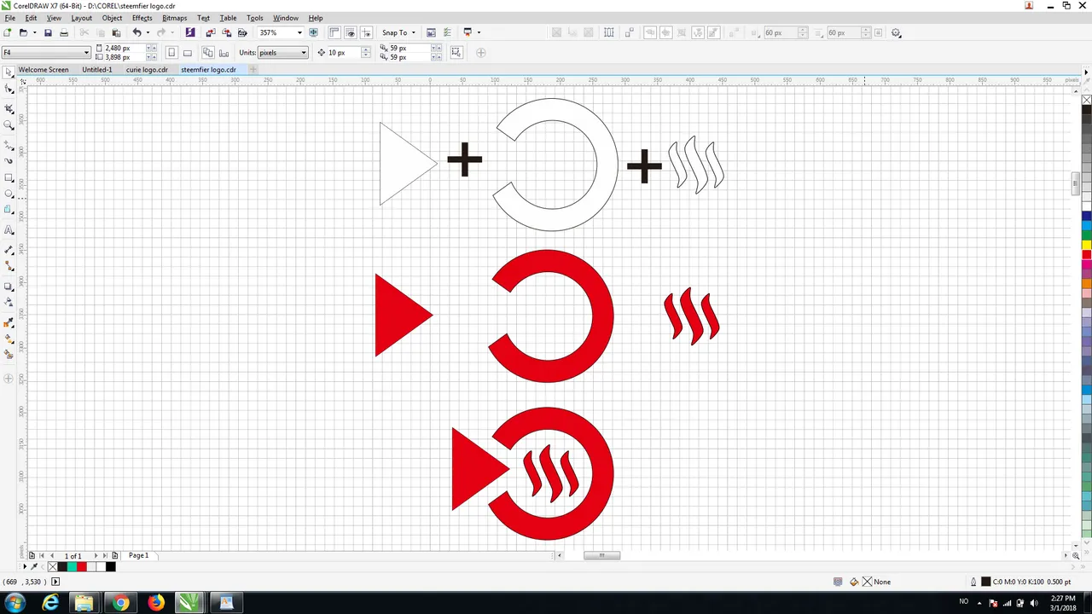Open the Page 1 tab
1092x614 pixels.
point(138,555)
